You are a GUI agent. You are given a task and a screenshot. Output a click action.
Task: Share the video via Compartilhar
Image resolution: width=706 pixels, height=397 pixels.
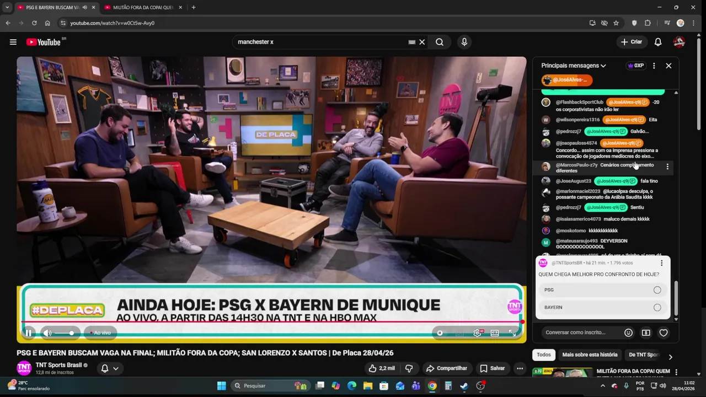pyautogui.click(x=447, y=368)
